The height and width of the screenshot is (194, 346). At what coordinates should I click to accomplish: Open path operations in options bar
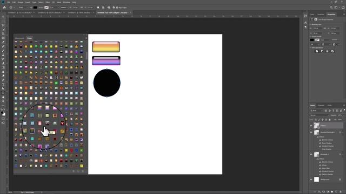98,8
